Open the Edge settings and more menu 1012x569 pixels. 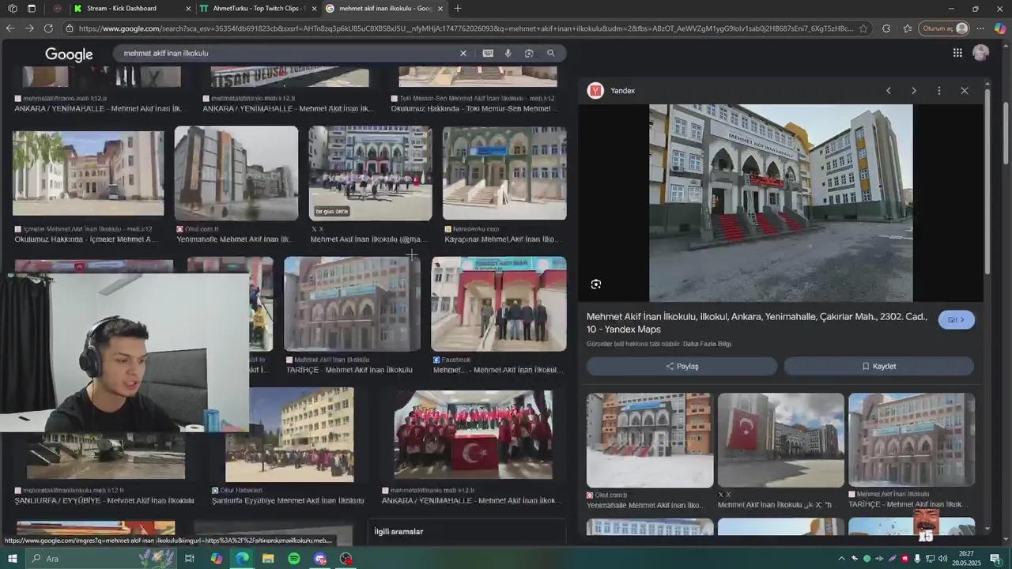980,28
